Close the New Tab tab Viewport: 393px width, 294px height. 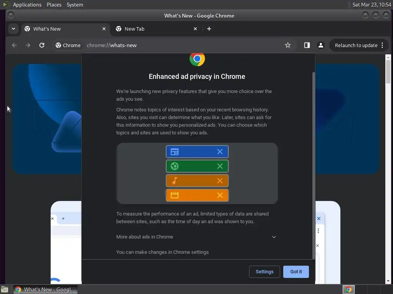(x=195, y=29)
